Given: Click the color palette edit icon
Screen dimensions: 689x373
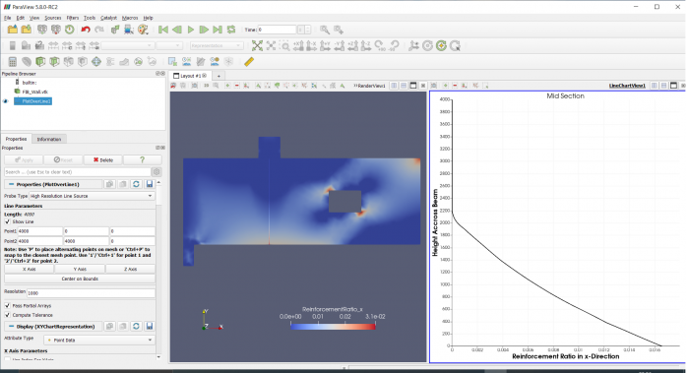Looking at the screenshot, I should coord(143,30).
